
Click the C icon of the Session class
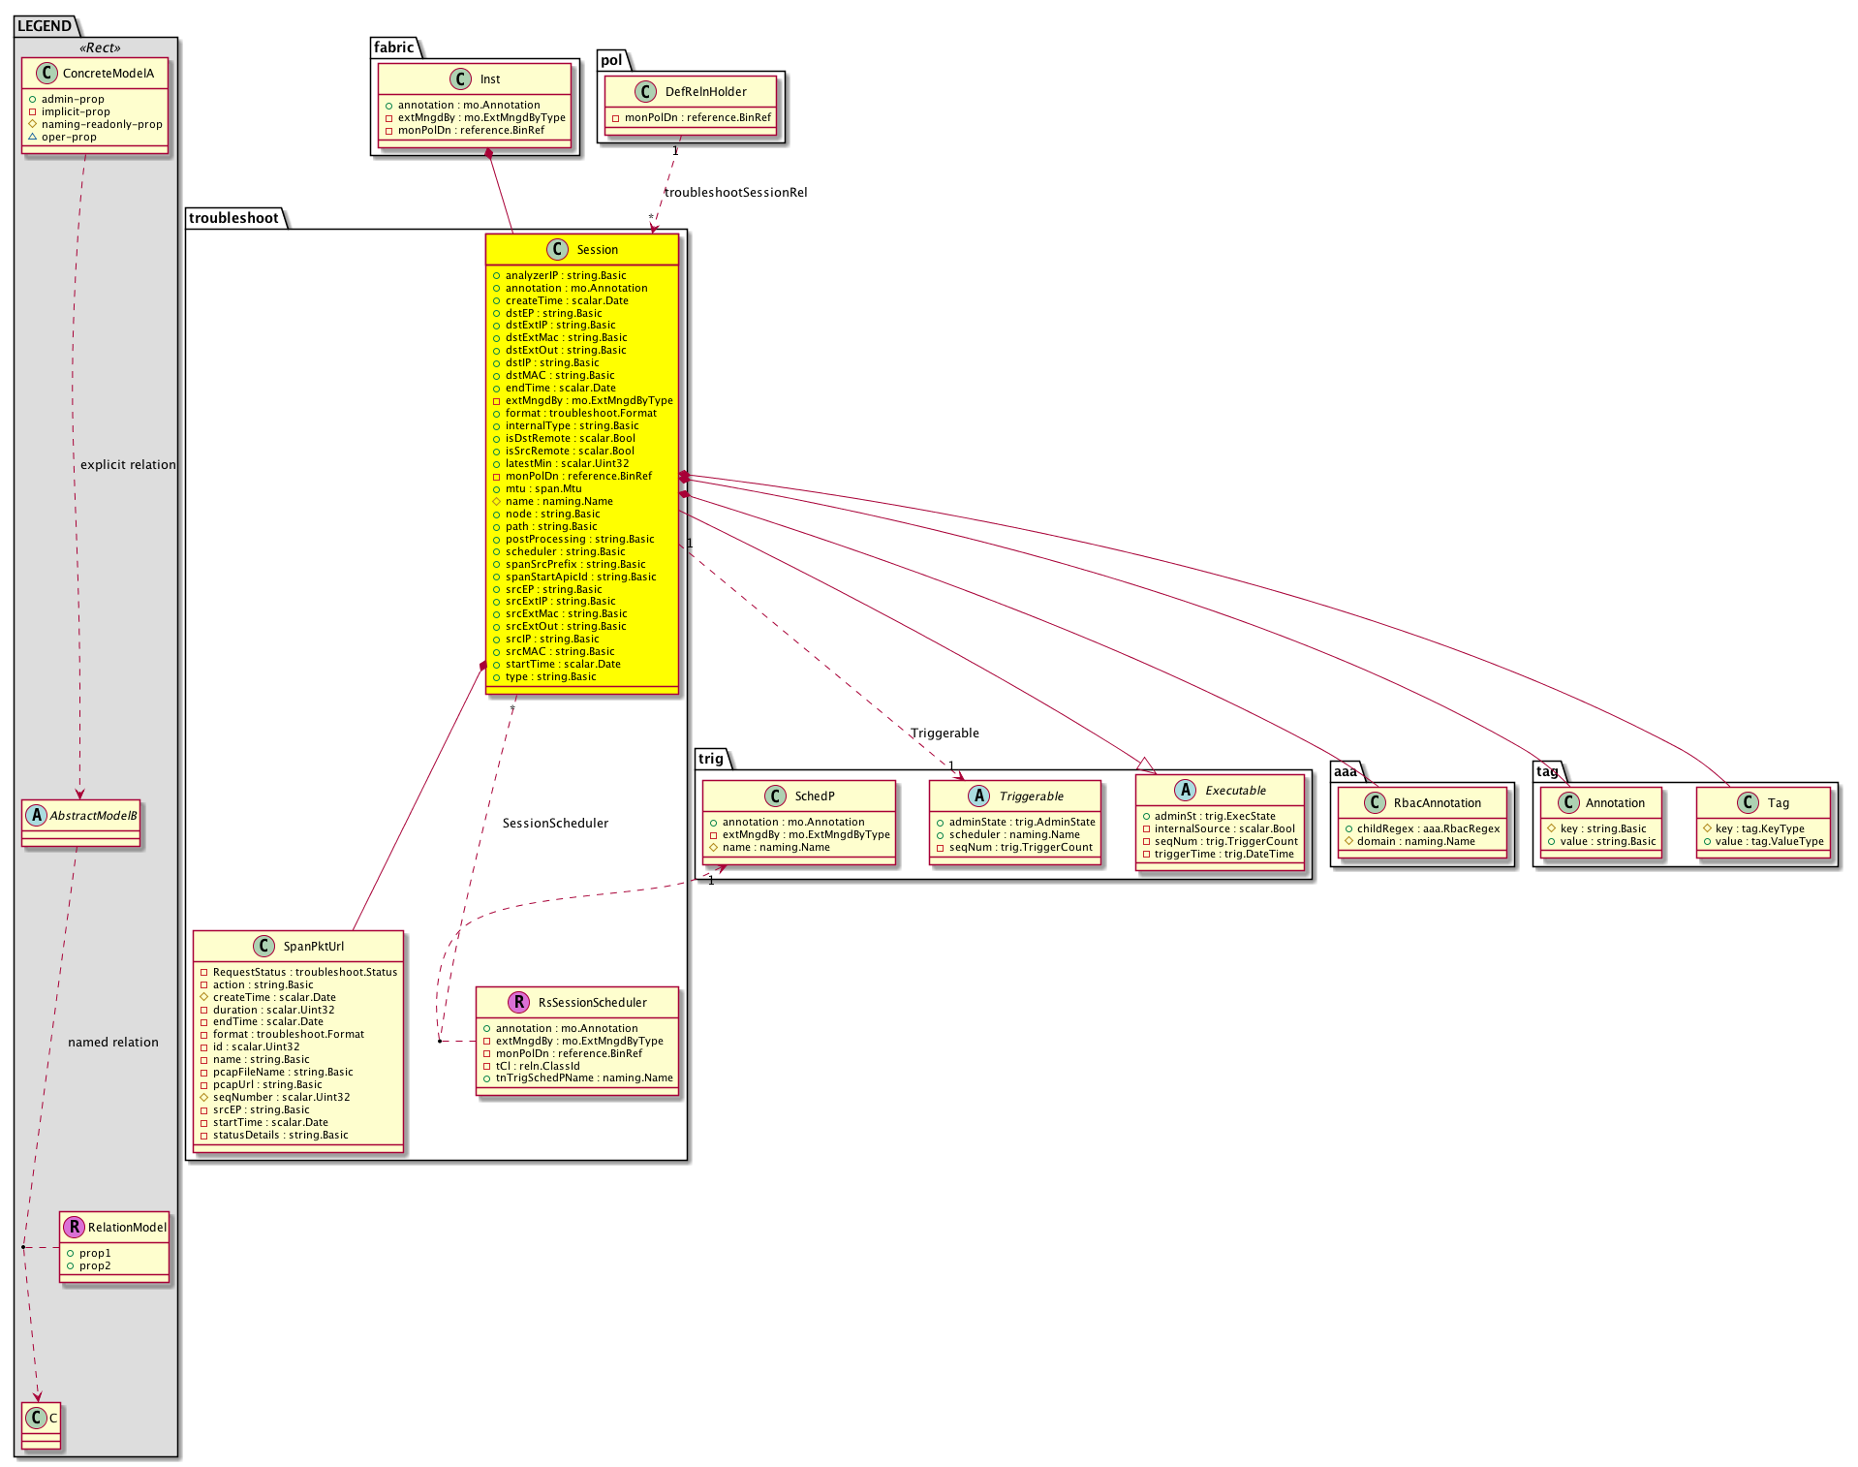click(x=557, y=250)
